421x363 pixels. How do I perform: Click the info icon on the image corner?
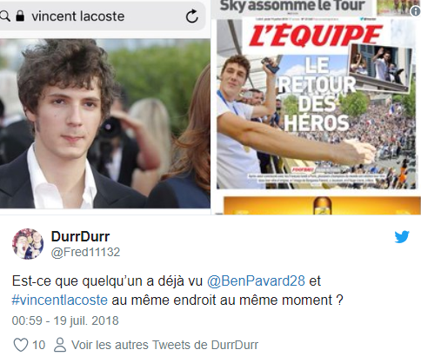[x=416, y=11]
